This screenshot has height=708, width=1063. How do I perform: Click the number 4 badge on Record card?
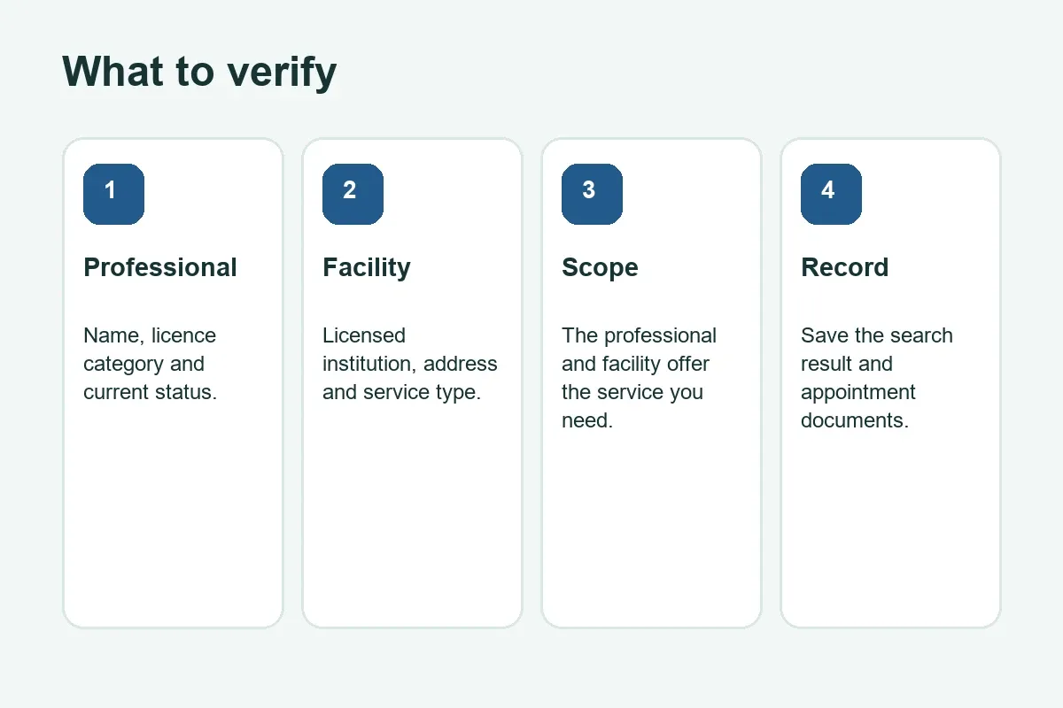point(831,194)
